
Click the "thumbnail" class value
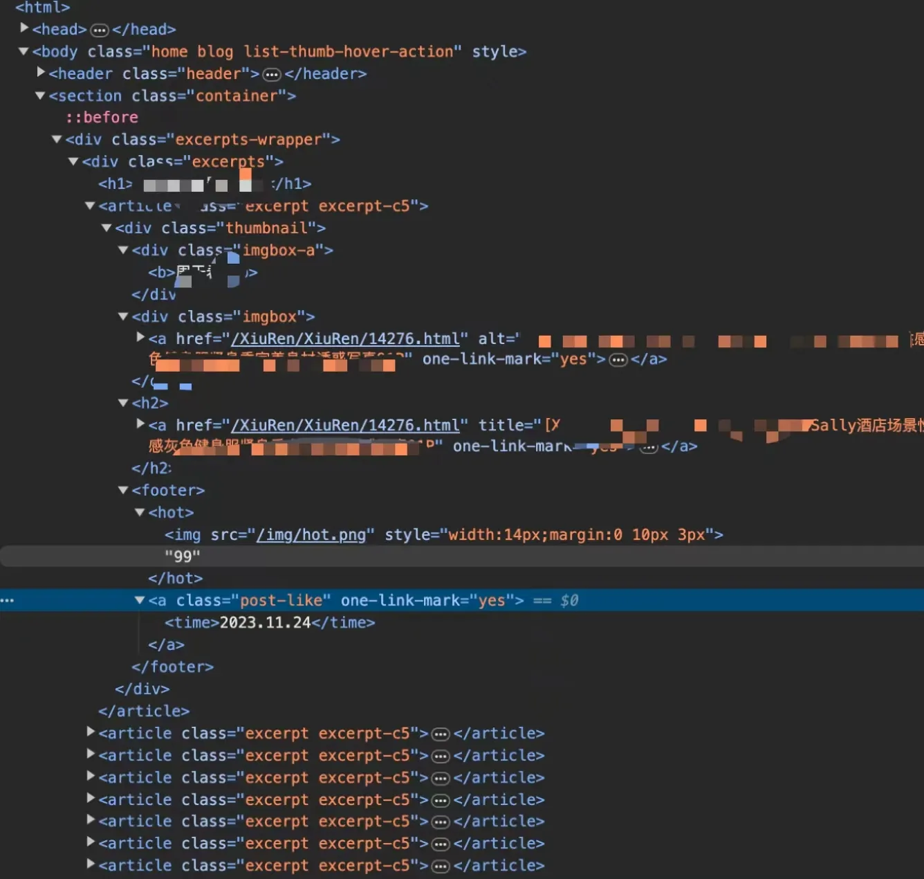(267, 228)
